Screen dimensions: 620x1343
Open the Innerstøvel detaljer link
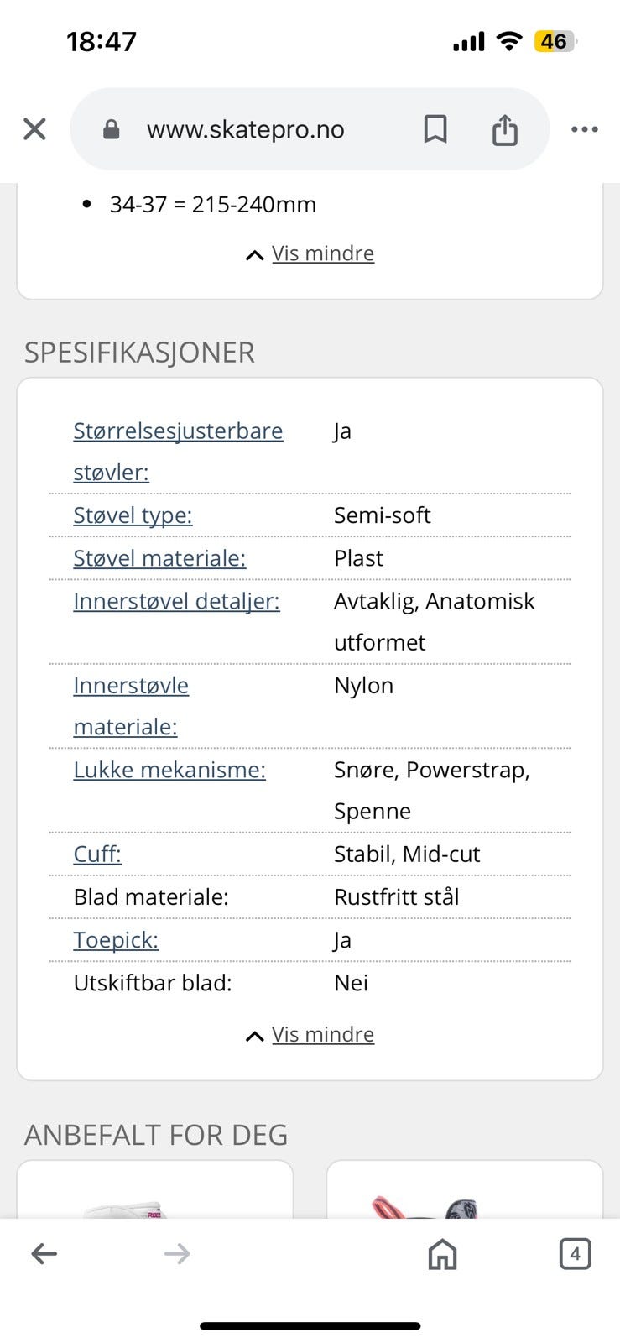176,601
